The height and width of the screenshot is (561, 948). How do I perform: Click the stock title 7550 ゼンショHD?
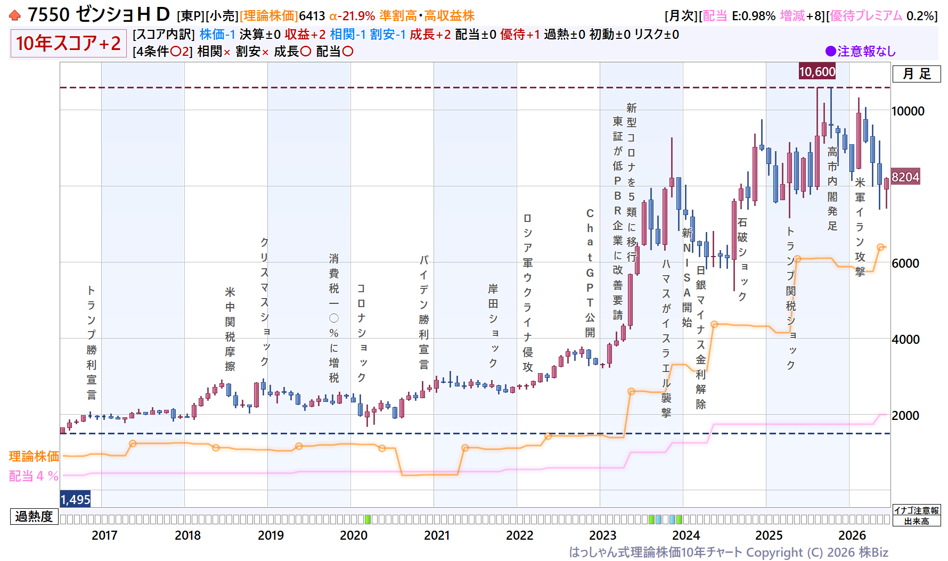99,14
